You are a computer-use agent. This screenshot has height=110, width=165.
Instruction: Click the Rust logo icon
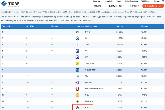coord(77,108)
